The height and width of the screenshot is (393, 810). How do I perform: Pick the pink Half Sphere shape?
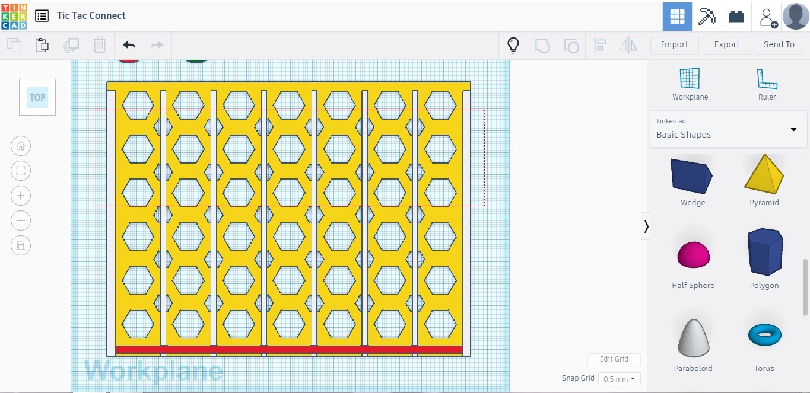(693, 255)
